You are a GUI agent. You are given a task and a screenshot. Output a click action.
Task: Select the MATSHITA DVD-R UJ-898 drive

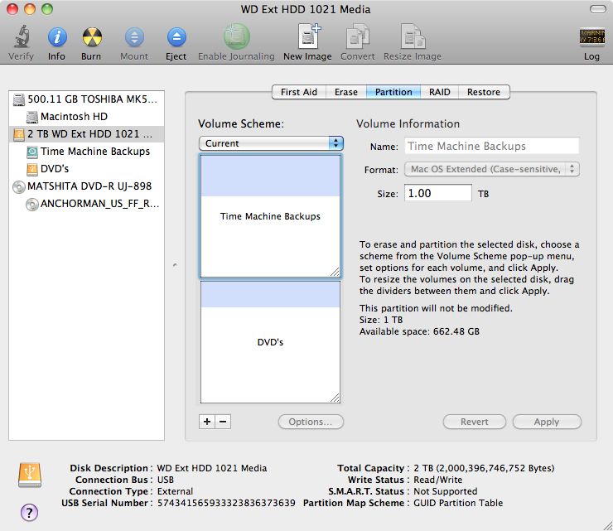(x=86, y=186)
